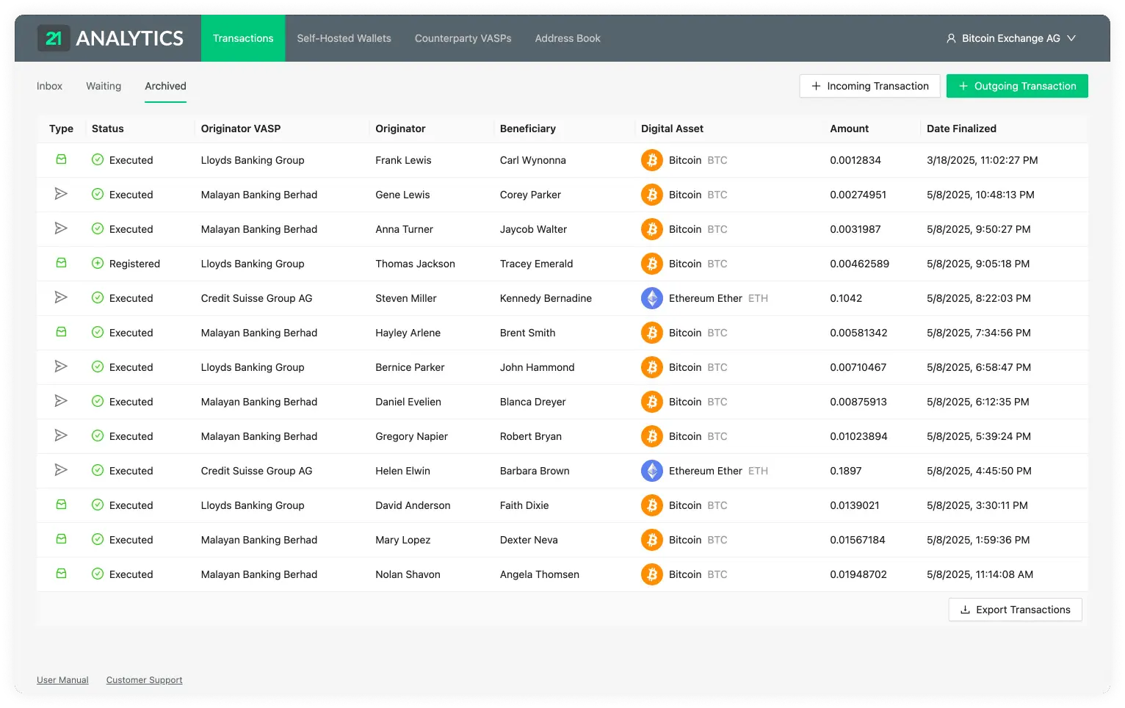The image size is (1125, 708).
Task: Click date 5/8/2025, 5:39:24 PM
Action: point(978,436)
